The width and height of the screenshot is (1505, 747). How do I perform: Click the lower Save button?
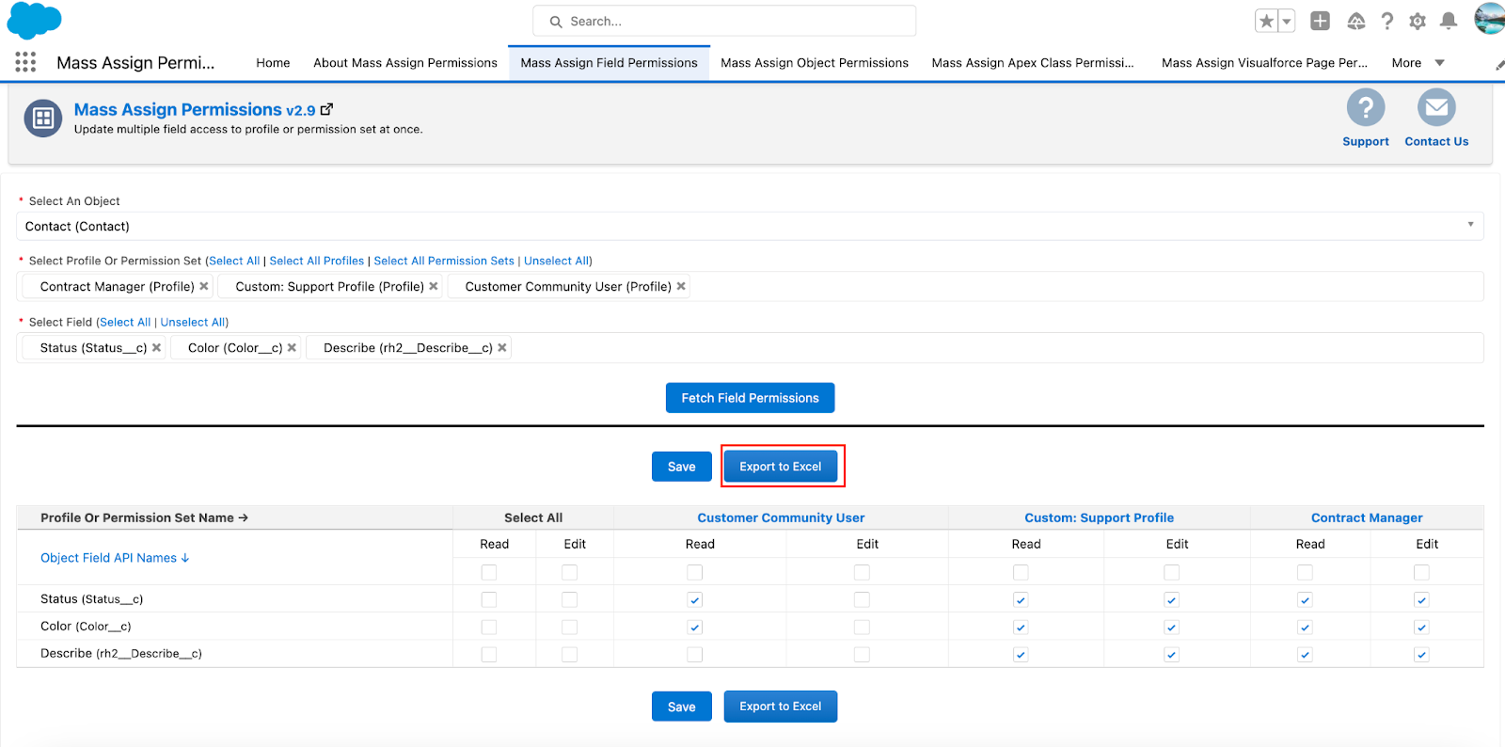coord(681,707)
